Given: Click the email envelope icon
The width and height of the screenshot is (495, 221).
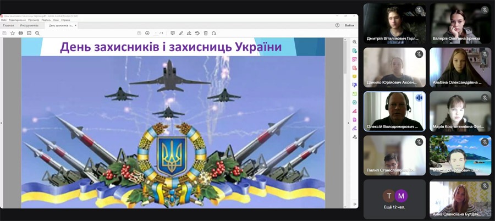Looking at the screenshot, I should pyautogui.click(x=29, y=33).
